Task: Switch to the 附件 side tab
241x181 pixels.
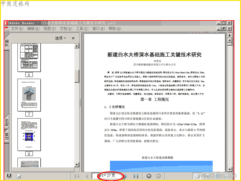Action: pos(7,122)
